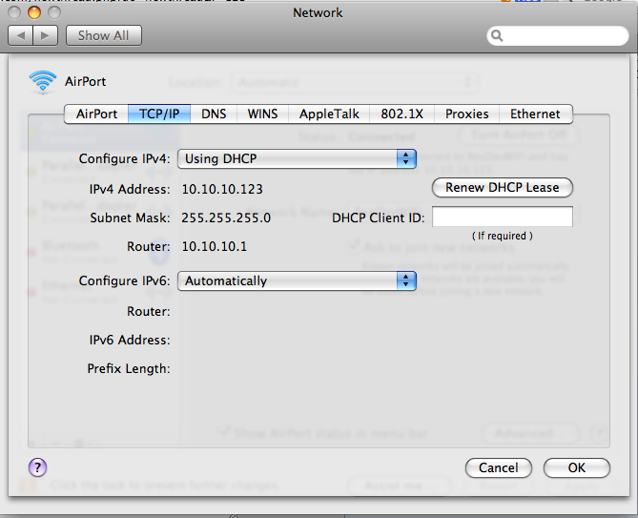Switch to the AppleTalk tab

coord(329,114)
